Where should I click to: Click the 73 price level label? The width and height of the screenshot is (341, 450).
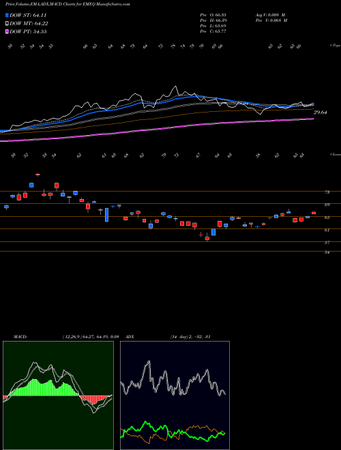point(327,192)
